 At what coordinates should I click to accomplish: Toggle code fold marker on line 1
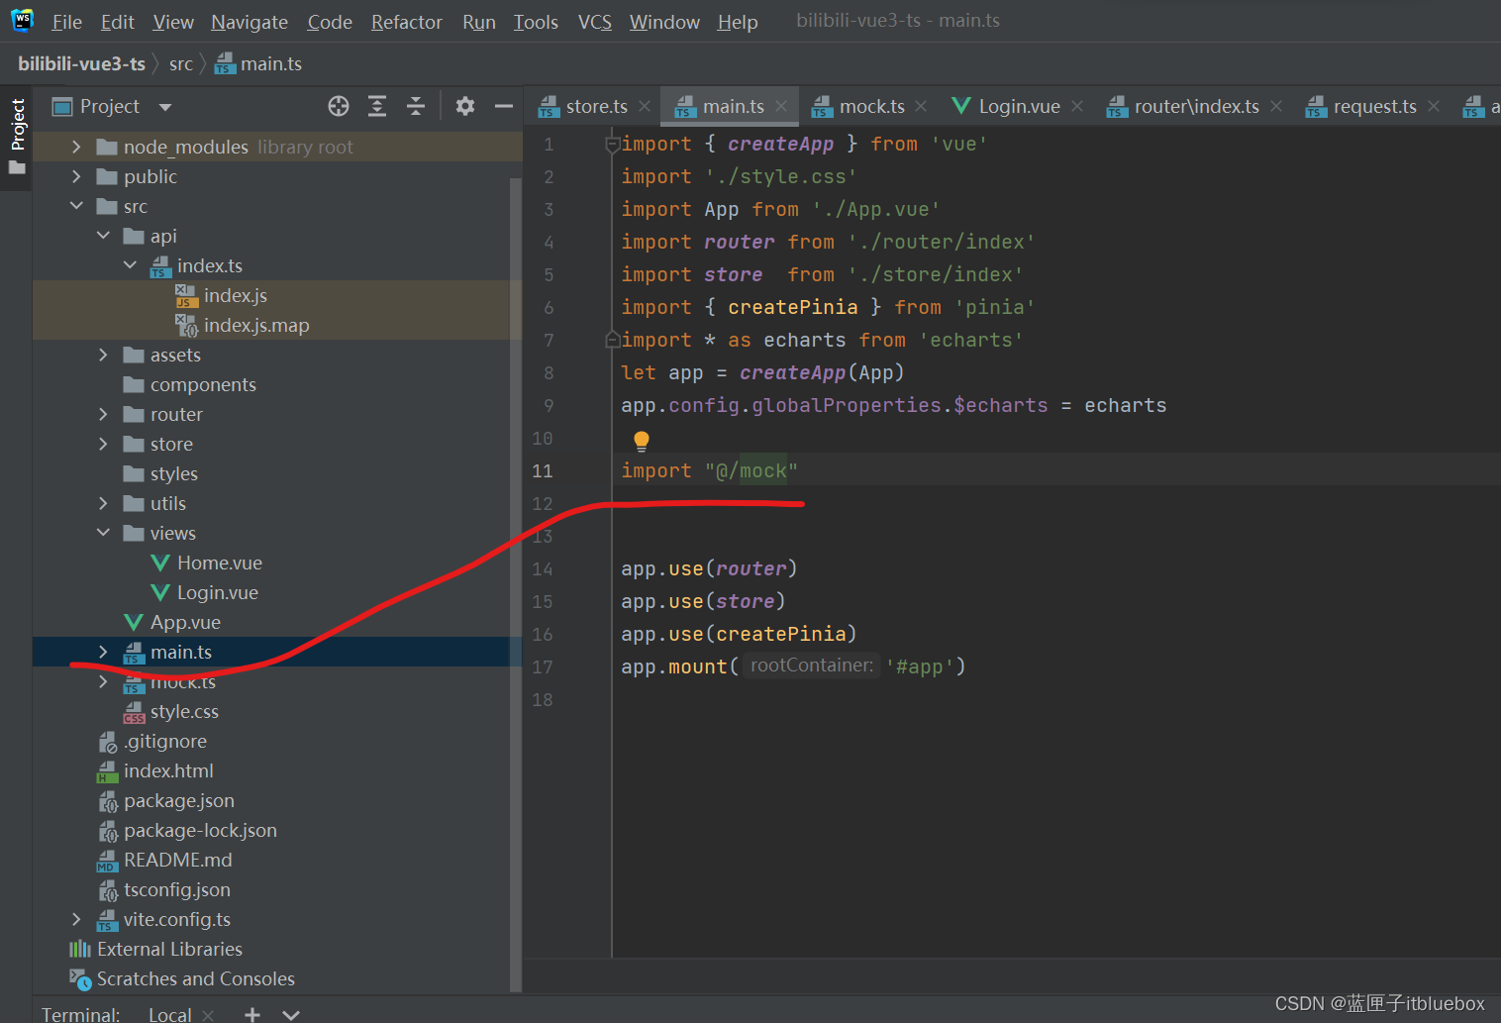(x=612, y=145)
